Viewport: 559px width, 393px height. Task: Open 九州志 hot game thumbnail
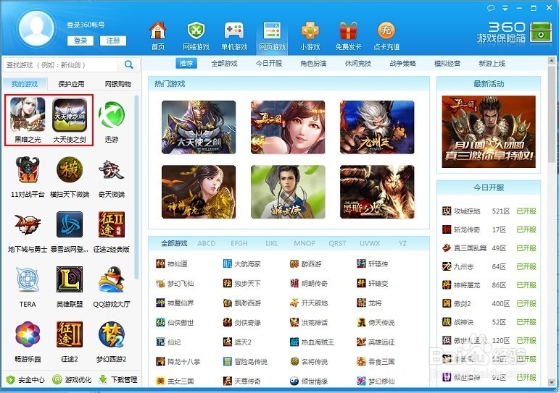click(377, 127)
